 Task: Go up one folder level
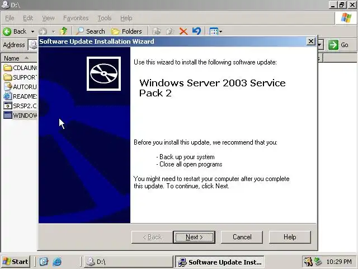tap(64, 31)
